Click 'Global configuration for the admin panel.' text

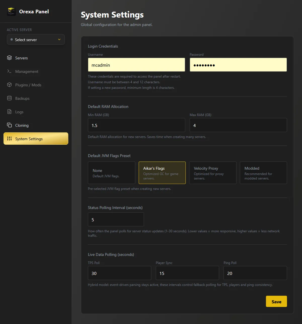pyautogui.click(x=117, y=25)
